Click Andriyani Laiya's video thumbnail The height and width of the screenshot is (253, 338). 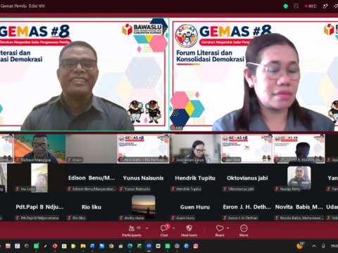click(x=195, y=148)
